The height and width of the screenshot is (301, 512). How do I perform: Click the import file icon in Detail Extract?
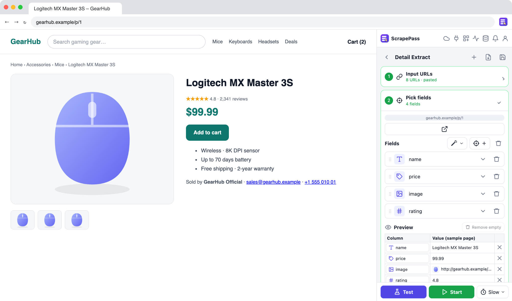pyautogui.click(x=488, y=57)
